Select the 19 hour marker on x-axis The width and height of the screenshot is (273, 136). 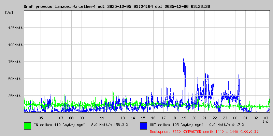coord(184,118)
